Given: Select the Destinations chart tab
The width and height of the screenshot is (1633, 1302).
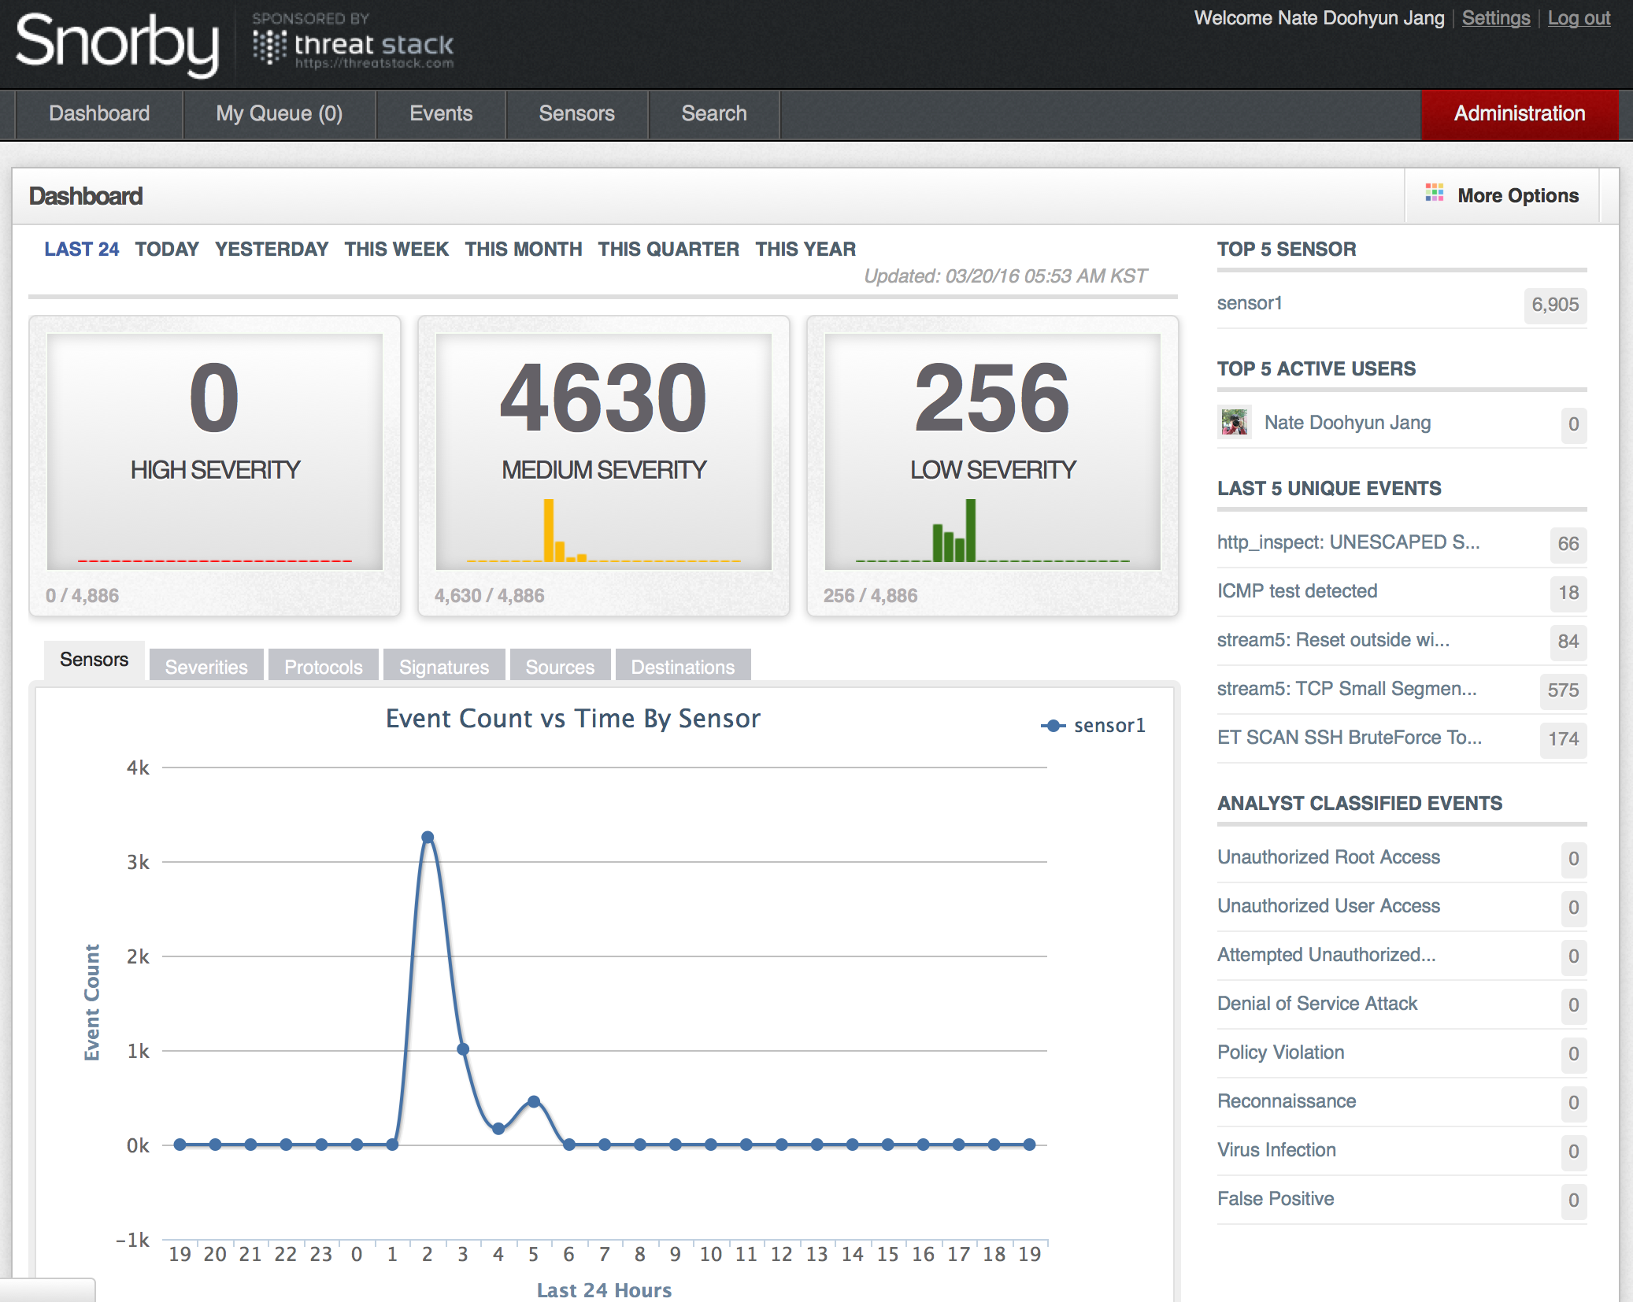Looking at the screenshot, I should click(x=682, y=667).
